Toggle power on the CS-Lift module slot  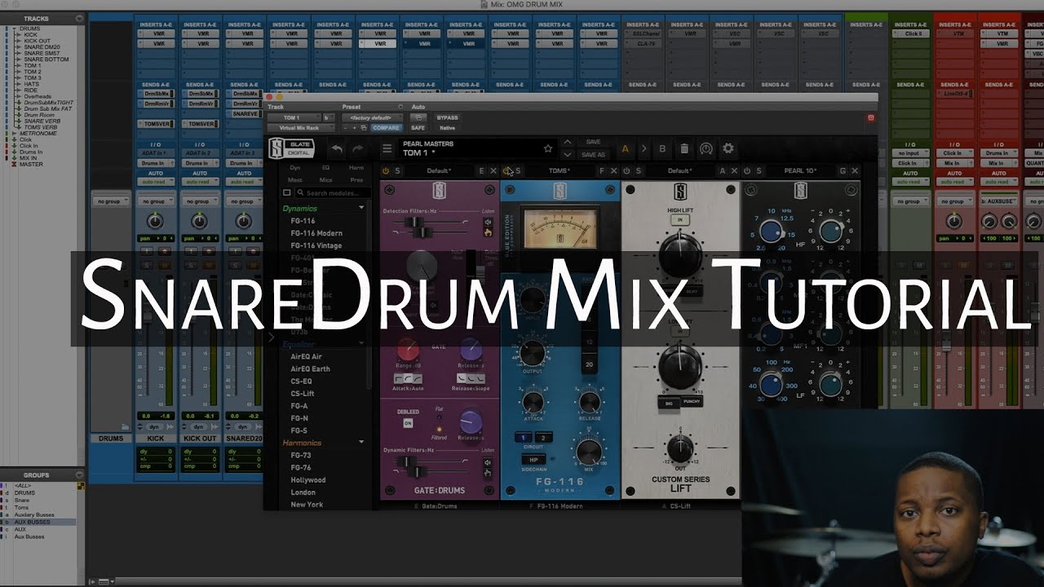click(x=626, y=170)
